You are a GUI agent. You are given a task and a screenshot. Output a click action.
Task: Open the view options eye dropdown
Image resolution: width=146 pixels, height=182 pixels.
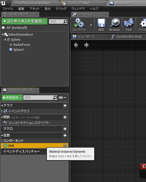click(x=62, y=98)
